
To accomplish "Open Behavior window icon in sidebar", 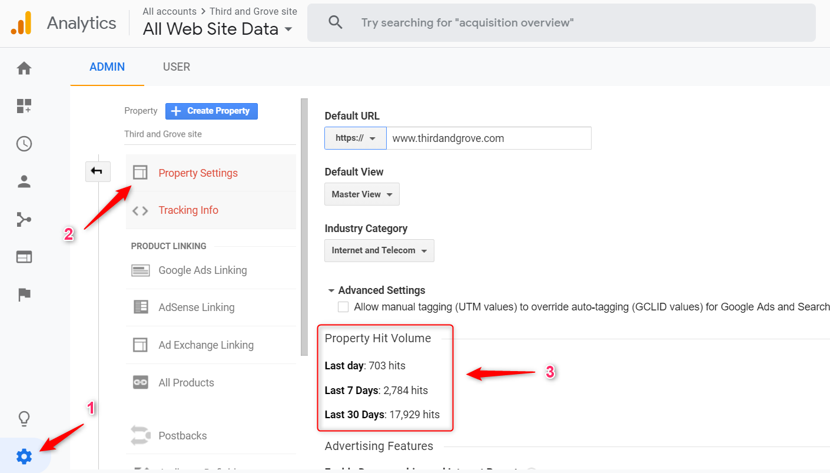I will 24,257.
